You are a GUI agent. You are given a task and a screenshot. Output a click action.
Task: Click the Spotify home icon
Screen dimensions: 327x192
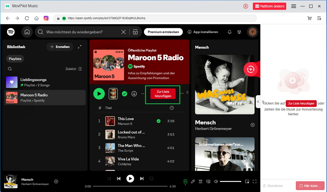(x=27, y=32)
